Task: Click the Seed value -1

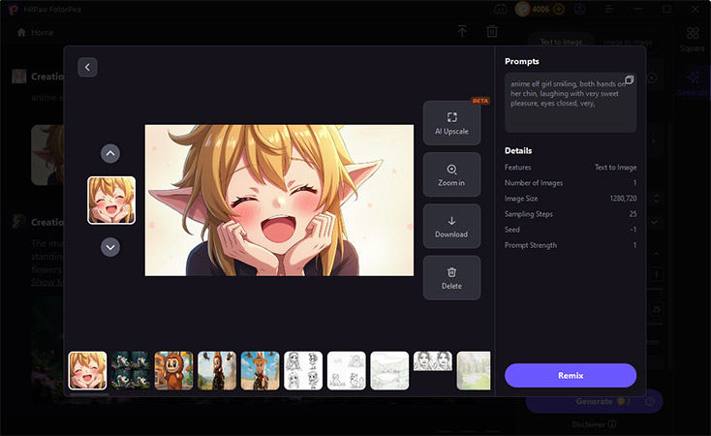Action: pyautogui.click(x=633, y=230)
